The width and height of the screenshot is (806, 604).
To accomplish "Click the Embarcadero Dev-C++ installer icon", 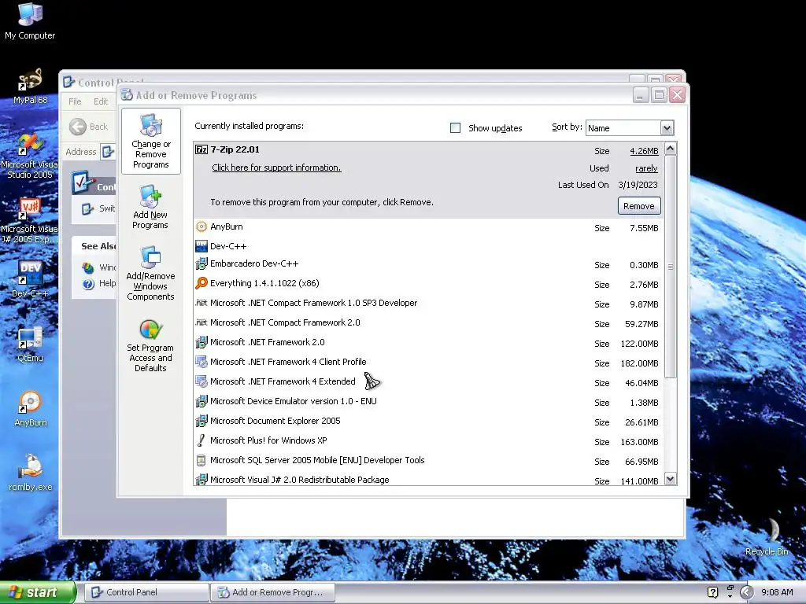I will click(x=201, y=264).
